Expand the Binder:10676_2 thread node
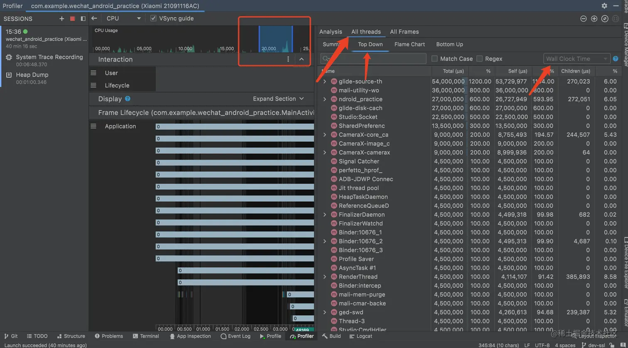 [325, 241]
